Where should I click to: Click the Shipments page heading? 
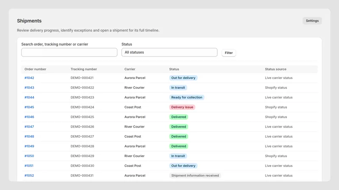(29, 21)
